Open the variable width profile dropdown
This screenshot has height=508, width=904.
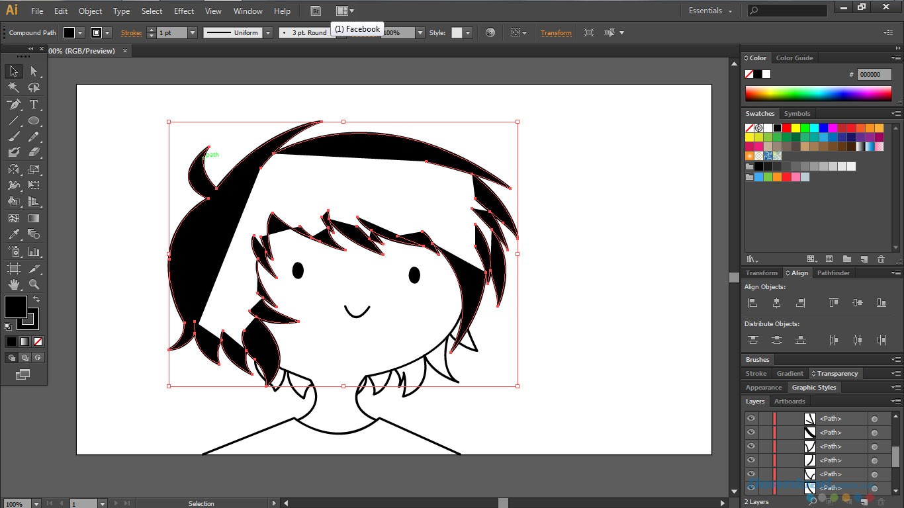267,32
